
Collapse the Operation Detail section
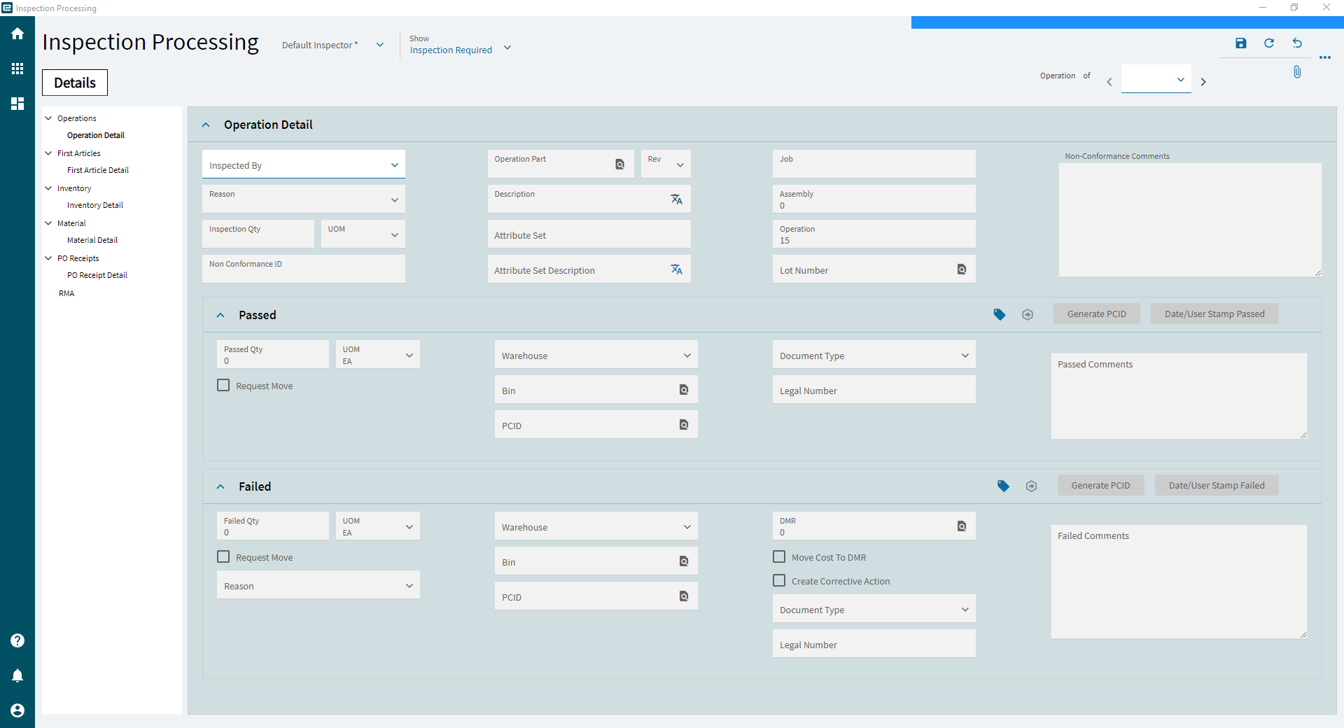point(206,125)
